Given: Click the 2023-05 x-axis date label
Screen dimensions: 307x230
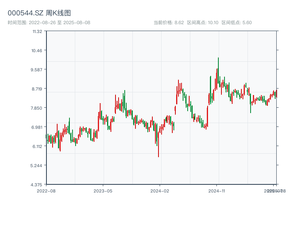Looking at the screenshot, I should click(103, 191).
